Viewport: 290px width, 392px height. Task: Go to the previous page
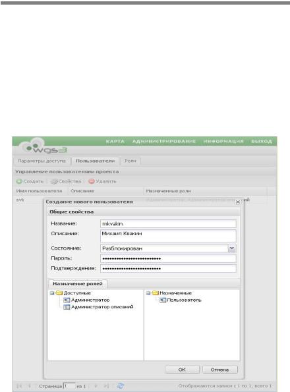coord(29,386)
